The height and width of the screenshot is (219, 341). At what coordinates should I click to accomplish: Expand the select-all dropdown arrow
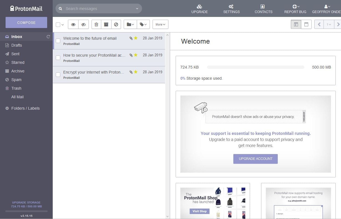tap(63, 25)
